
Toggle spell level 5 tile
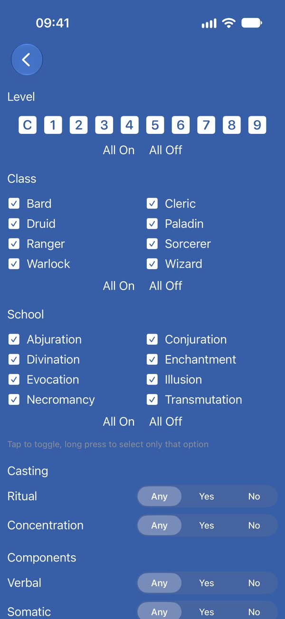point(155,125)
